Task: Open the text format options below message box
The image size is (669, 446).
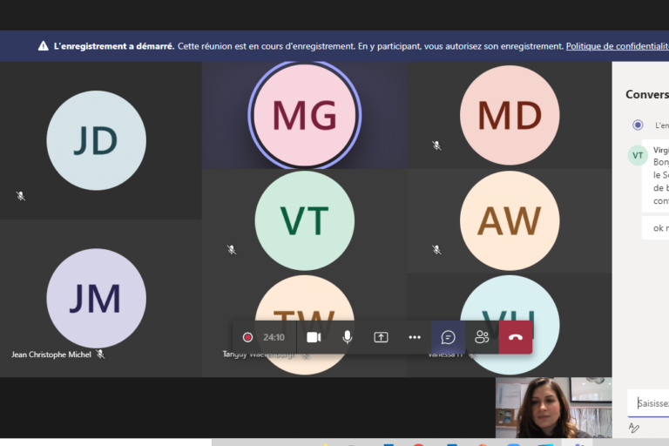Action: point(634,428)
